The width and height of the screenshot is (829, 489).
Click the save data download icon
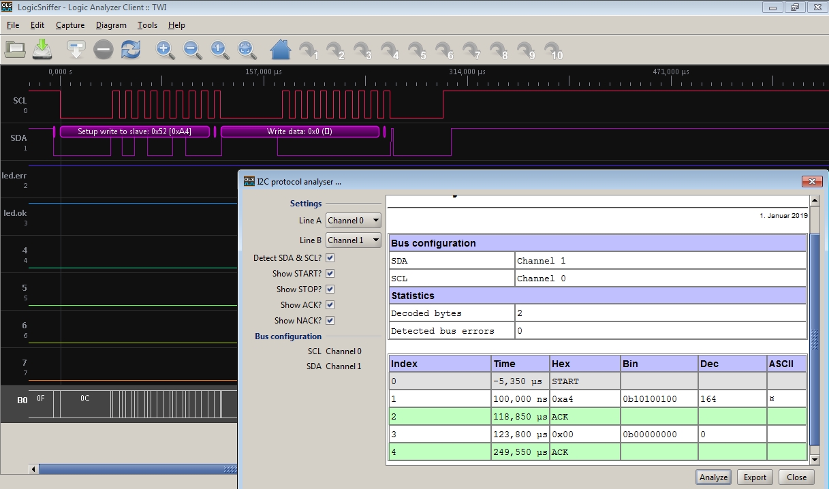[42, 49]
